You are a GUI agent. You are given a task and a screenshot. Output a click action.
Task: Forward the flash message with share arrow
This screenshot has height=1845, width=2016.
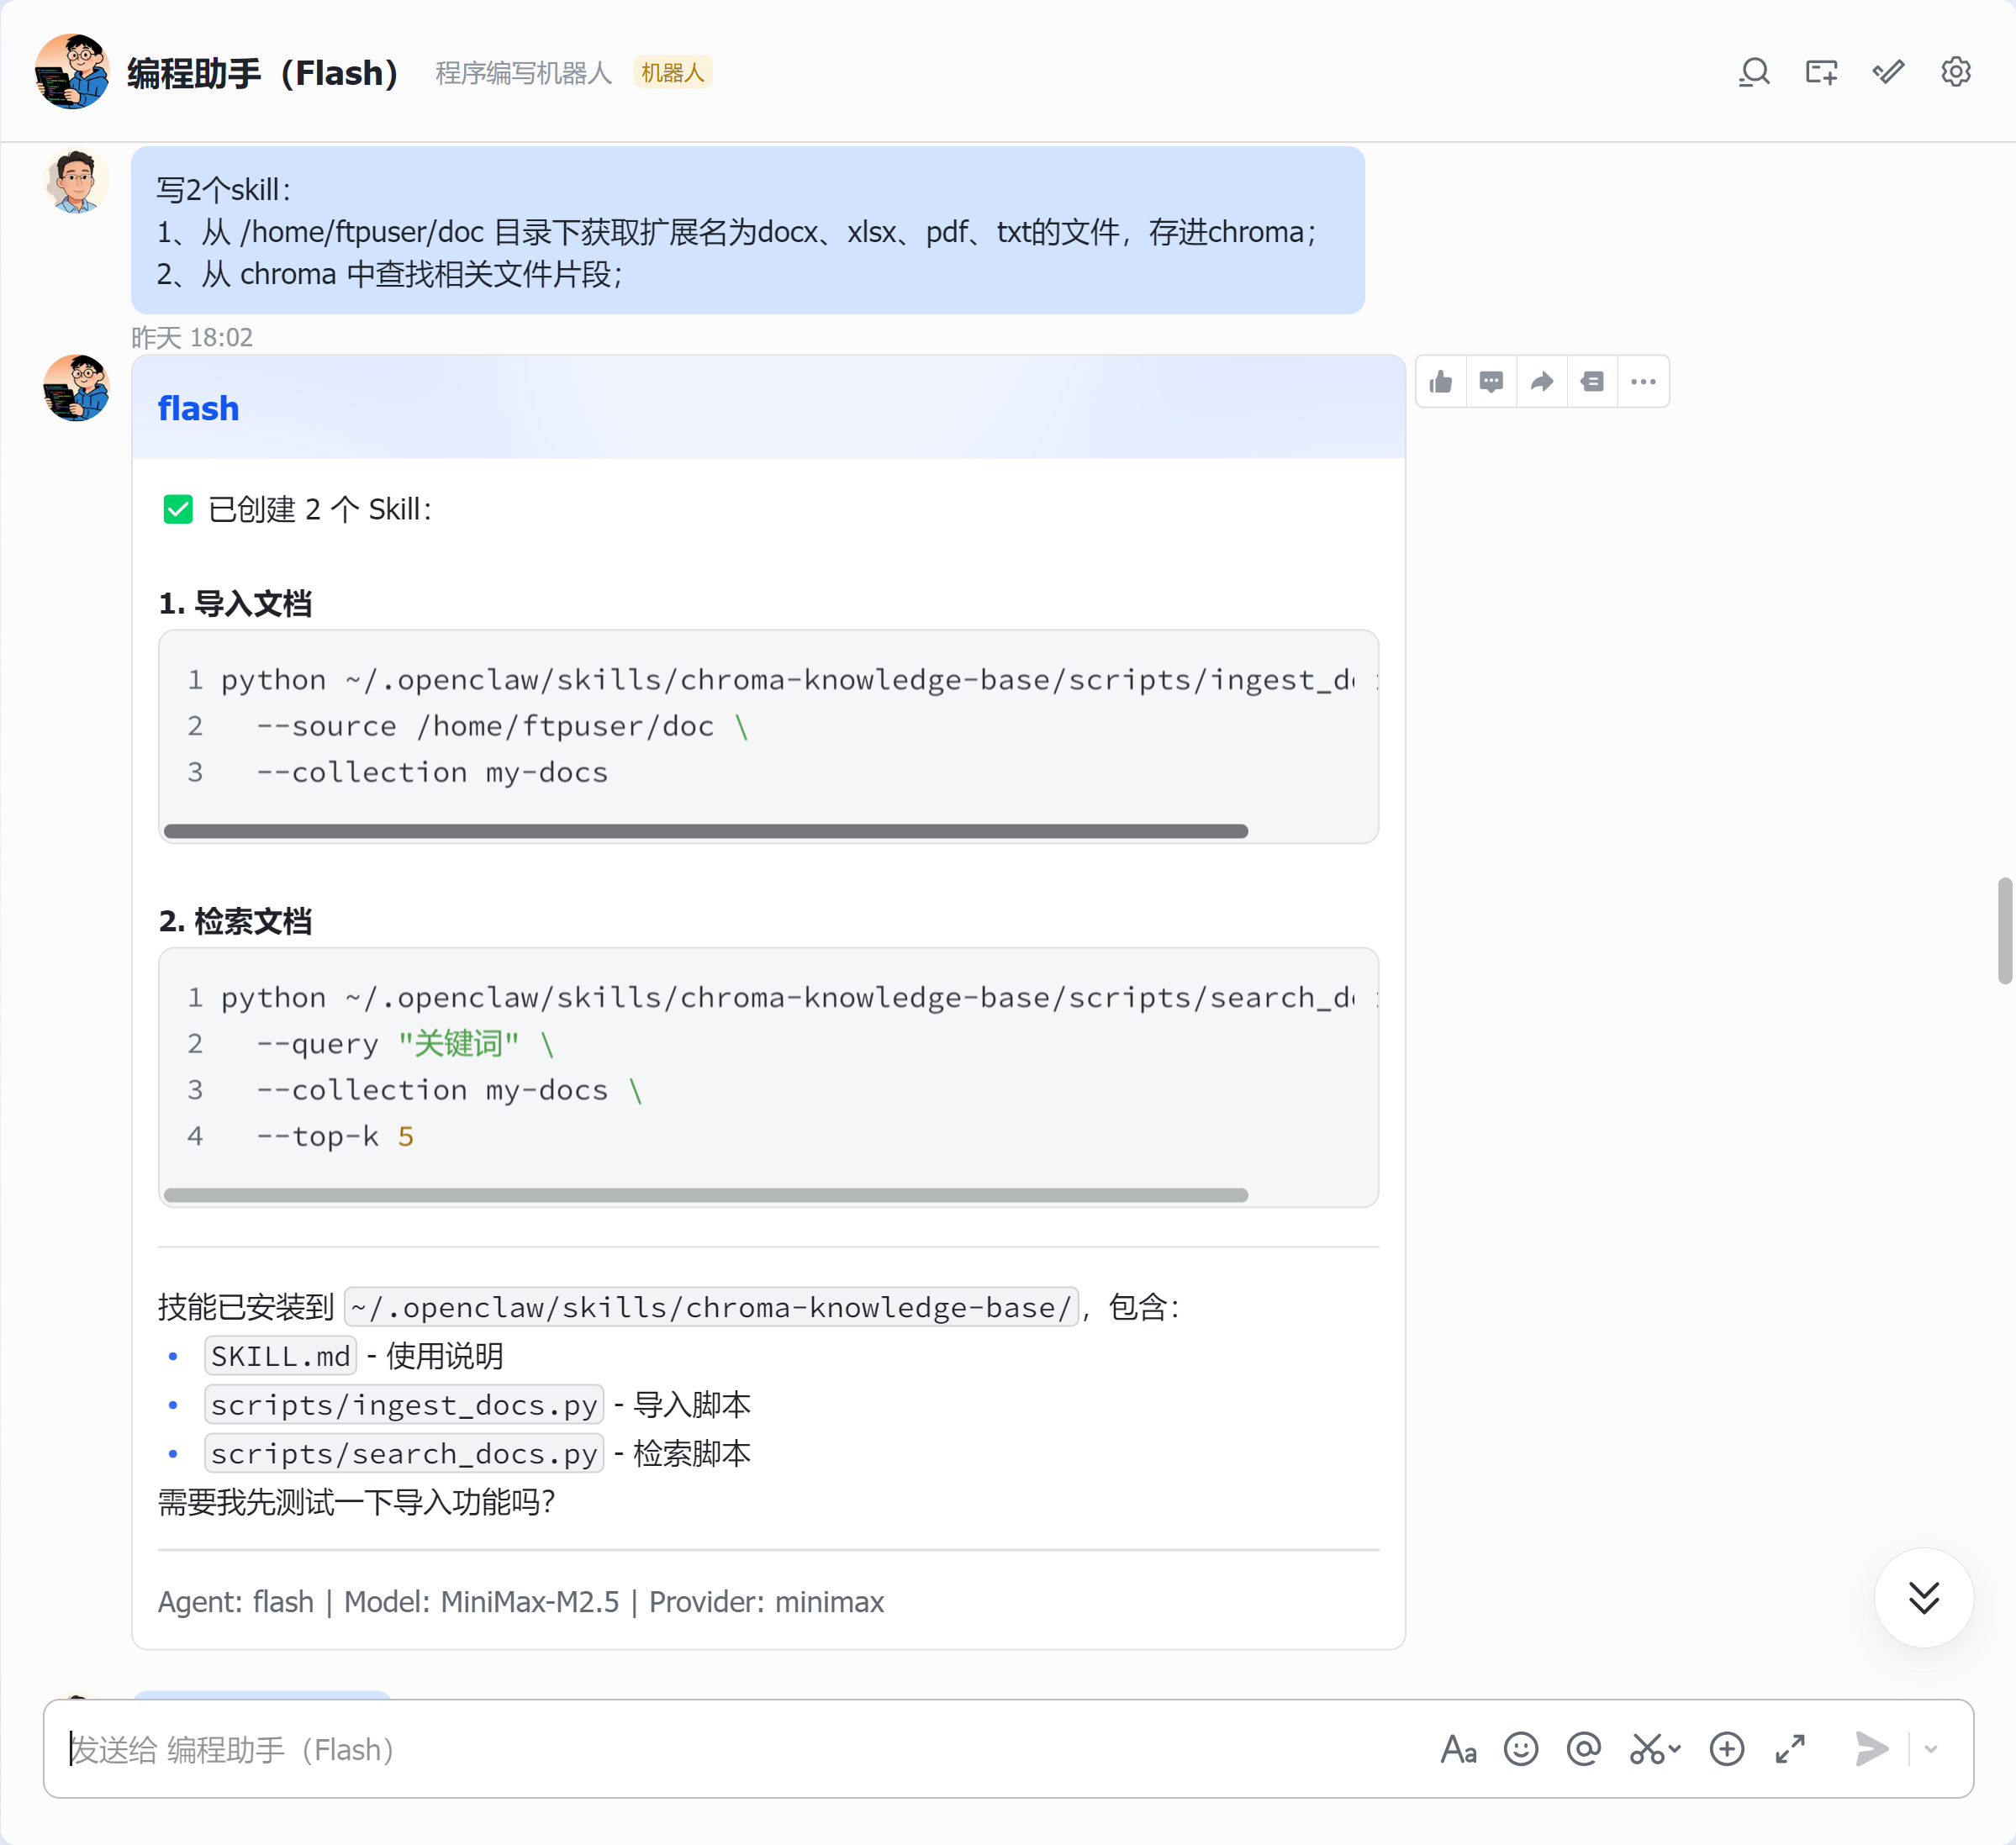click(x=1542, y=382)
